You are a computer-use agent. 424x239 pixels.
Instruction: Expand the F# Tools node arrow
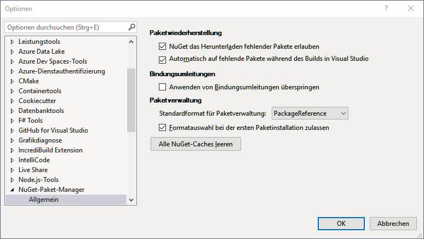point(12,121)
